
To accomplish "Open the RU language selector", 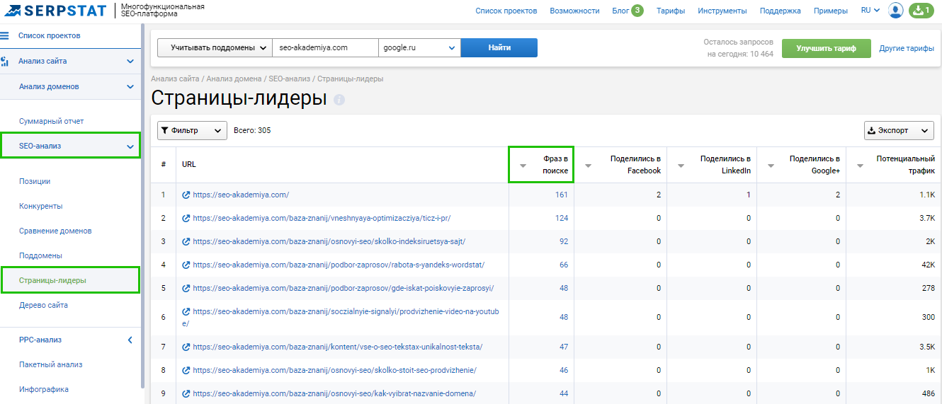I will 870,11.
